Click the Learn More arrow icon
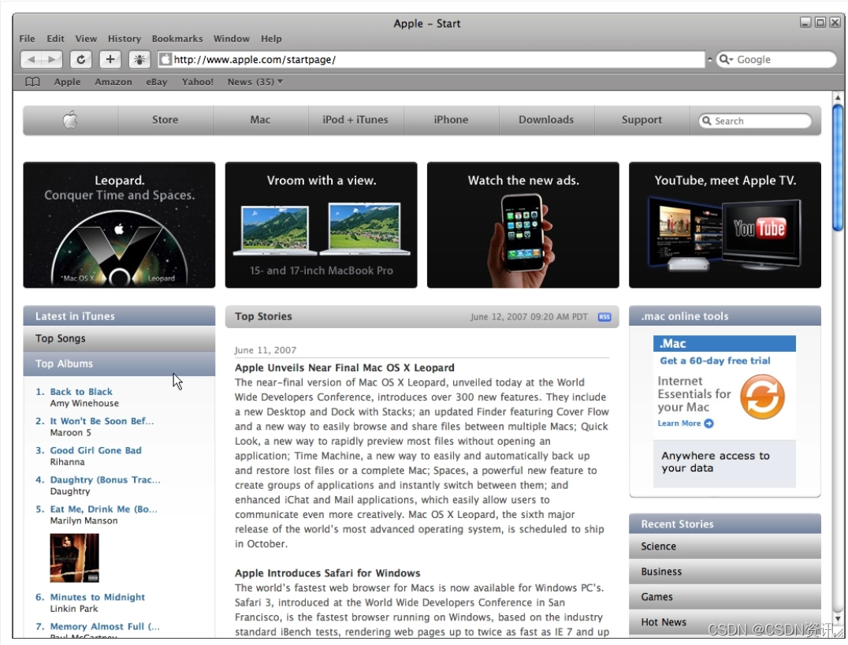848x645 pixels. [x=709, y=423]
